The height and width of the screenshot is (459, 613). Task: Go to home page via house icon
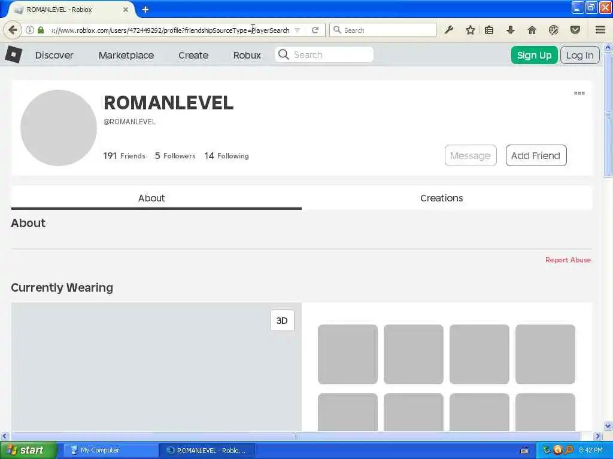[x=532, y=30]
